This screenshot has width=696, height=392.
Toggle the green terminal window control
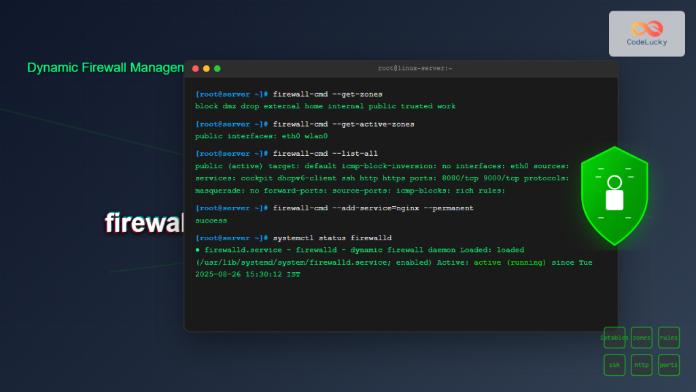[217, 69]
